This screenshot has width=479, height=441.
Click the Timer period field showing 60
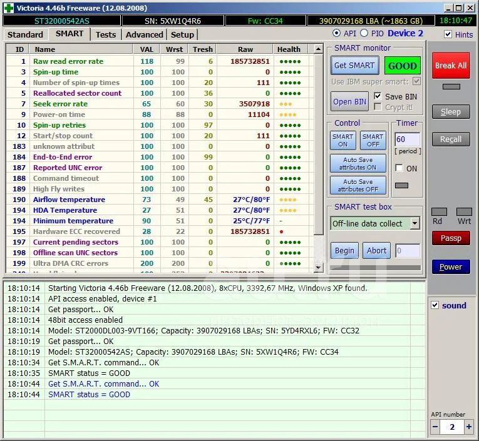tap(408, 139)
